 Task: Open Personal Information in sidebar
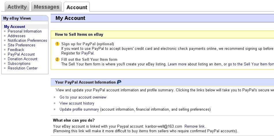pos(25,31)
